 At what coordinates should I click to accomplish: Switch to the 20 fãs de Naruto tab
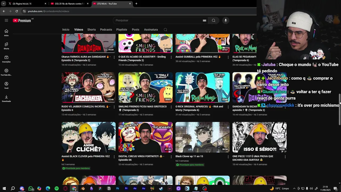(69, 3)
